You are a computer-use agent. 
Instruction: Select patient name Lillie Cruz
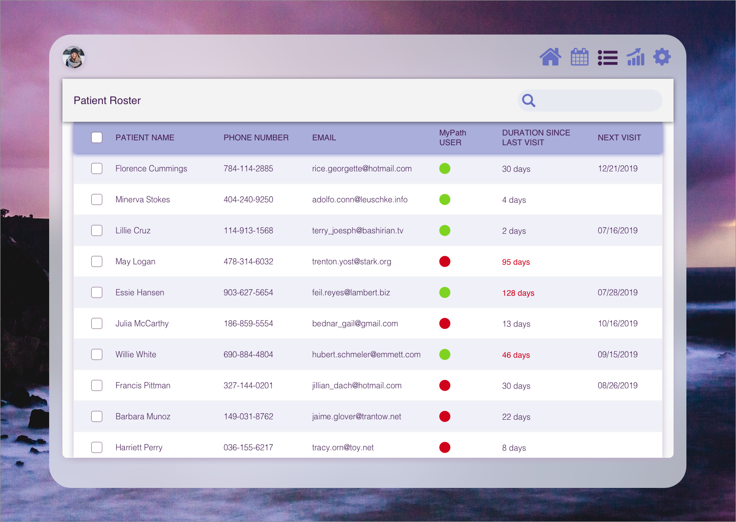pos(133,231)
